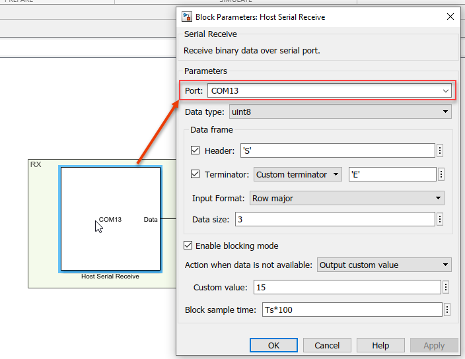Open the Port COM13 dropdown

[x=330, y=90]
